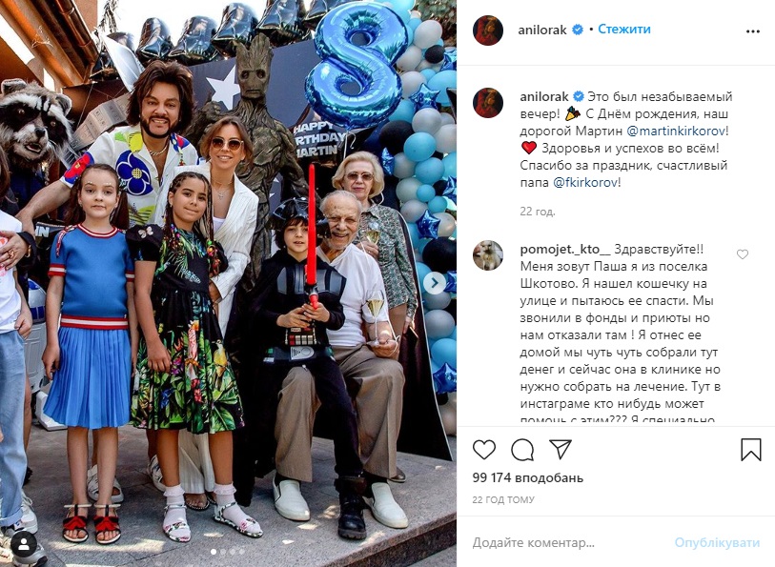The image size is (775, 567).
Task: Select the second carousel dot indicator
Action: 223,551
